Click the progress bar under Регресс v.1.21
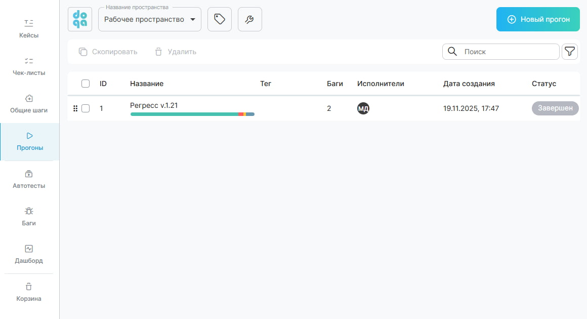 [192, 114]
